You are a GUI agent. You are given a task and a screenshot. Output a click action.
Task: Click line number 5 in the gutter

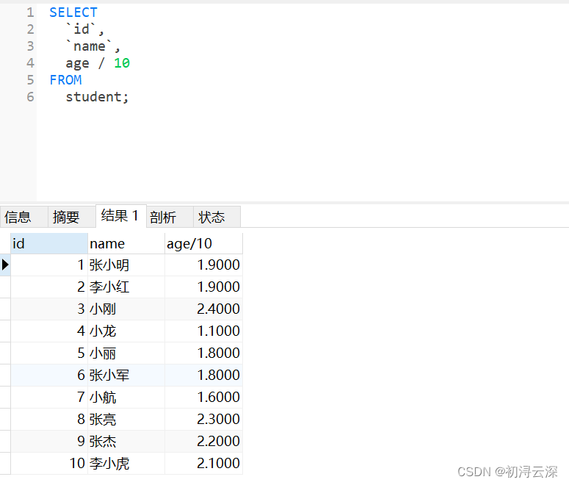point(31,80)
